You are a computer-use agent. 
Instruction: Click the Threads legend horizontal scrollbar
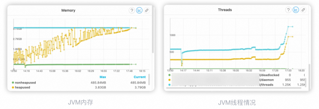tap(234, 88)
